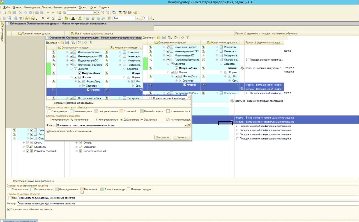
Task: Click the Выполнить button
Action: (x=163, y=137)
